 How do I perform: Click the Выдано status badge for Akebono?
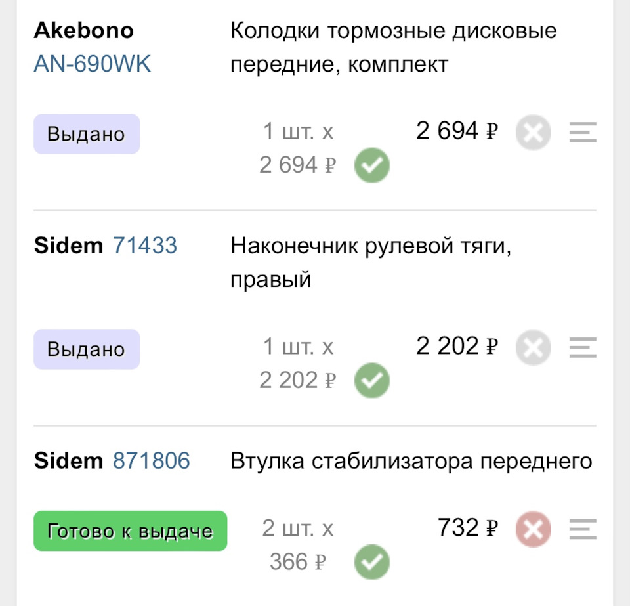[x=87, y=134]
